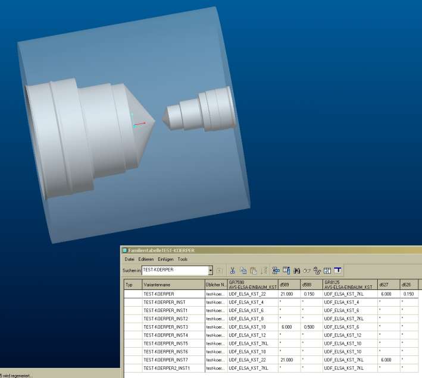The height and width of the screenshot is (378, 422).
Task: Click the Paste clipboard icon
Action: tap(253, 270)
